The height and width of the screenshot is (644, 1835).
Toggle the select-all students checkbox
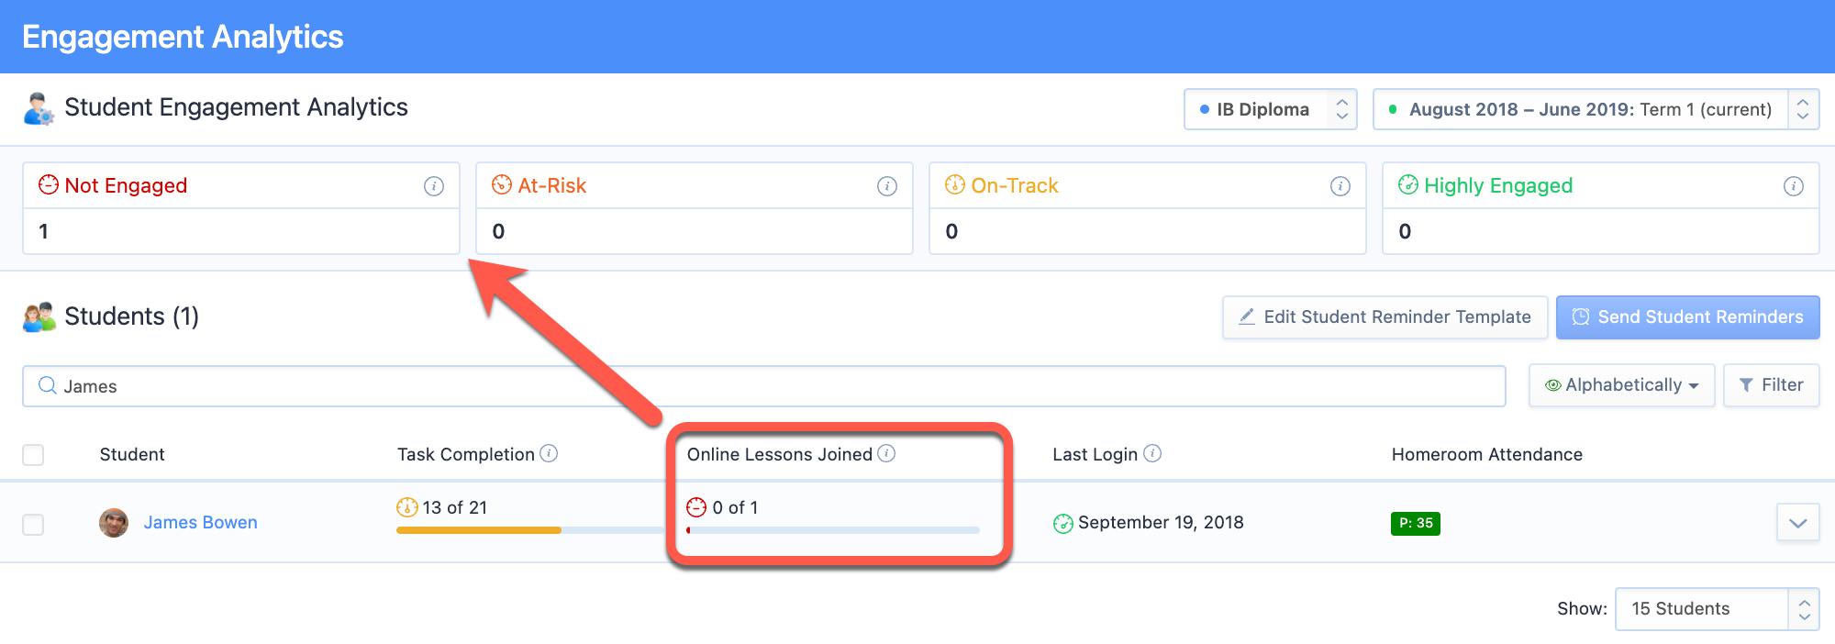tap(33, 455)
